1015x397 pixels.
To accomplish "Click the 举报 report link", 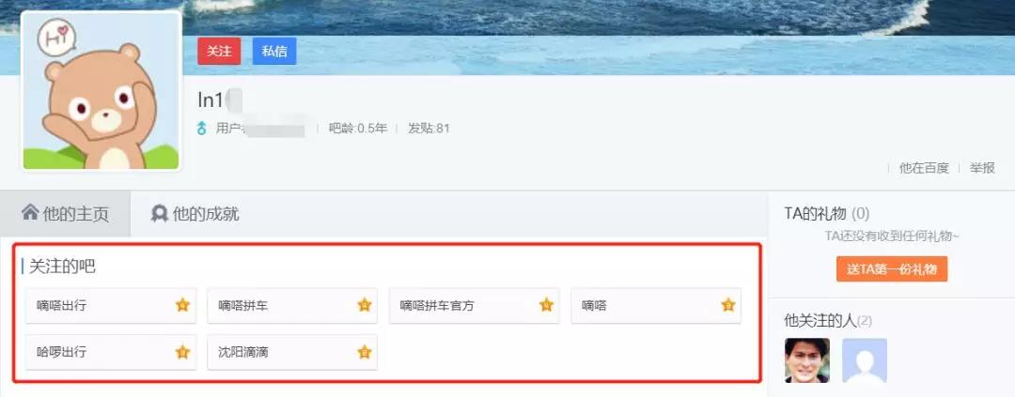I will click(x=982, y=168).
